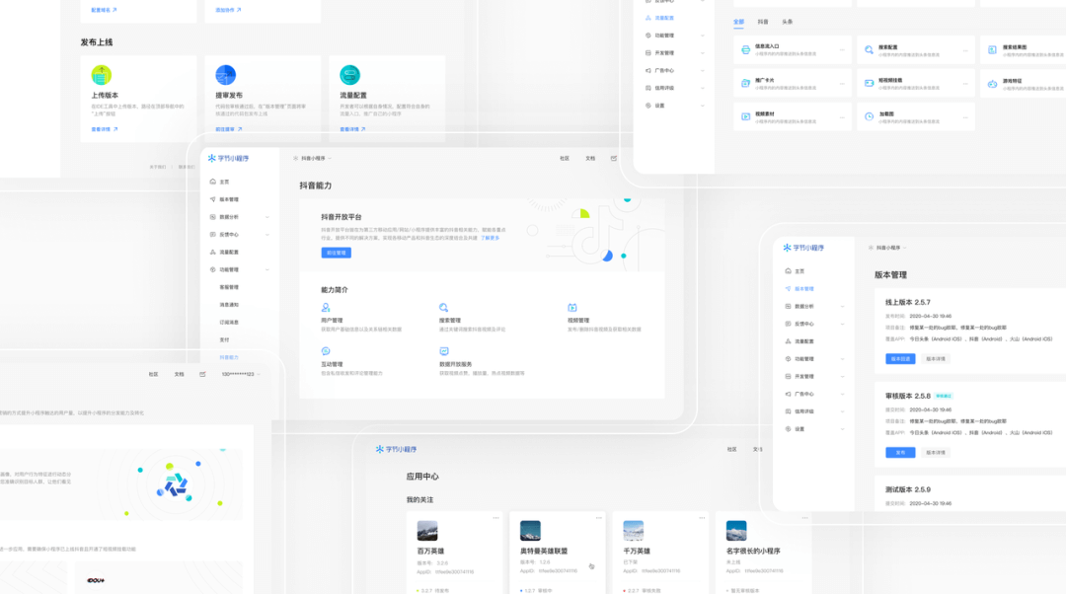Click 字节小程序 logo in the 应用中心 window
Screen dimensions: 1066x594
[397, 449]
